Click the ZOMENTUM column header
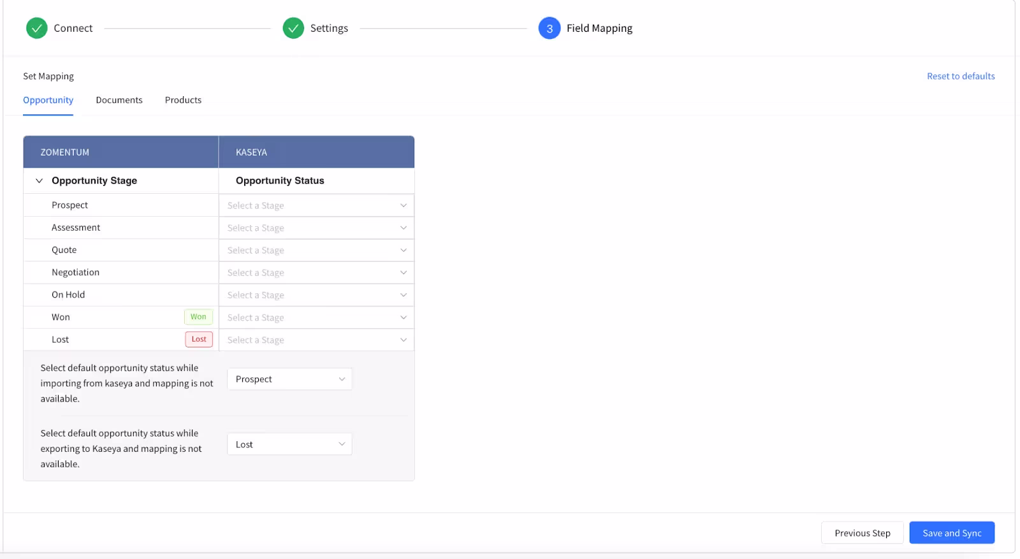 tap(121, 152)
